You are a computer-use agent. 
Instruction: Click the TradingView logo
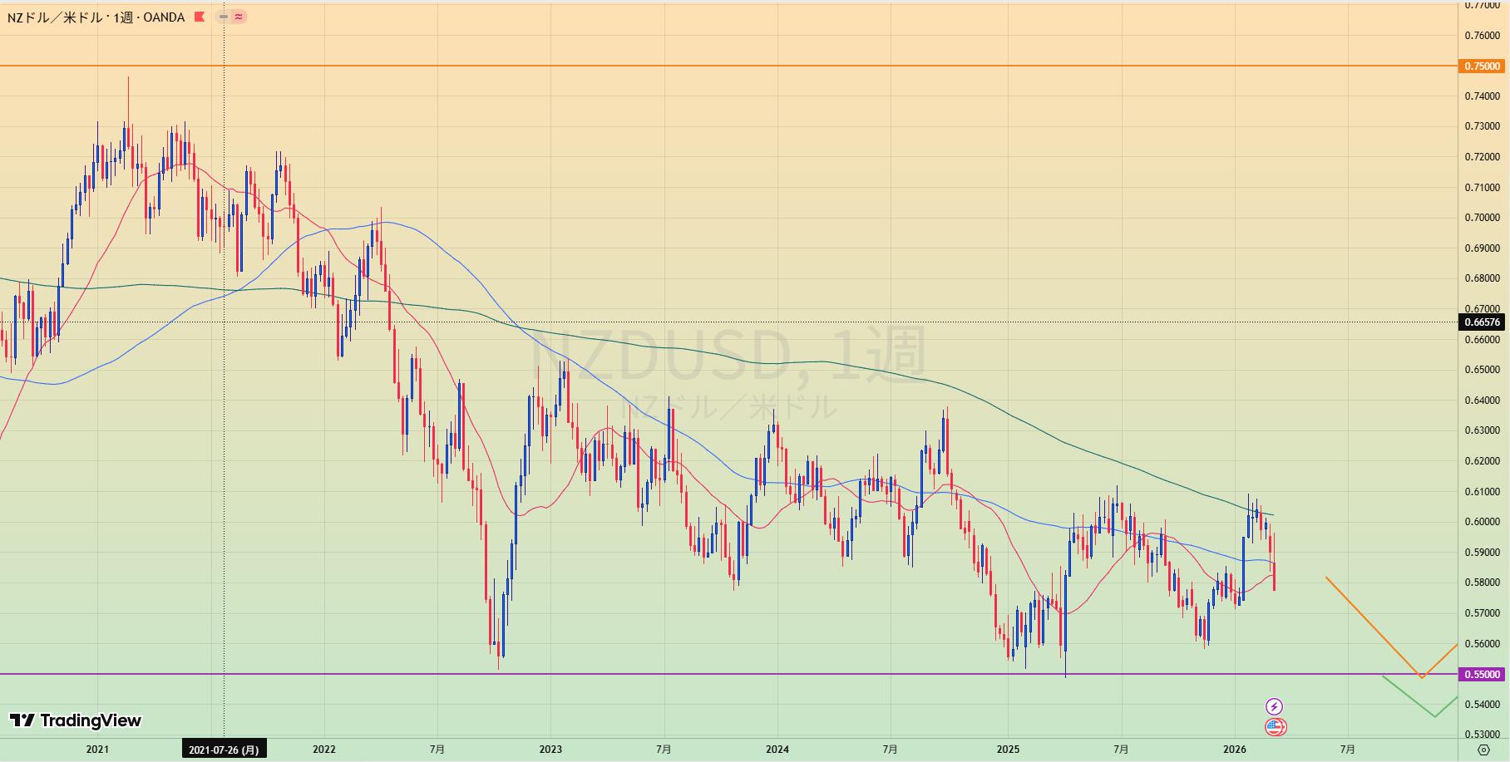click(76, 720)
